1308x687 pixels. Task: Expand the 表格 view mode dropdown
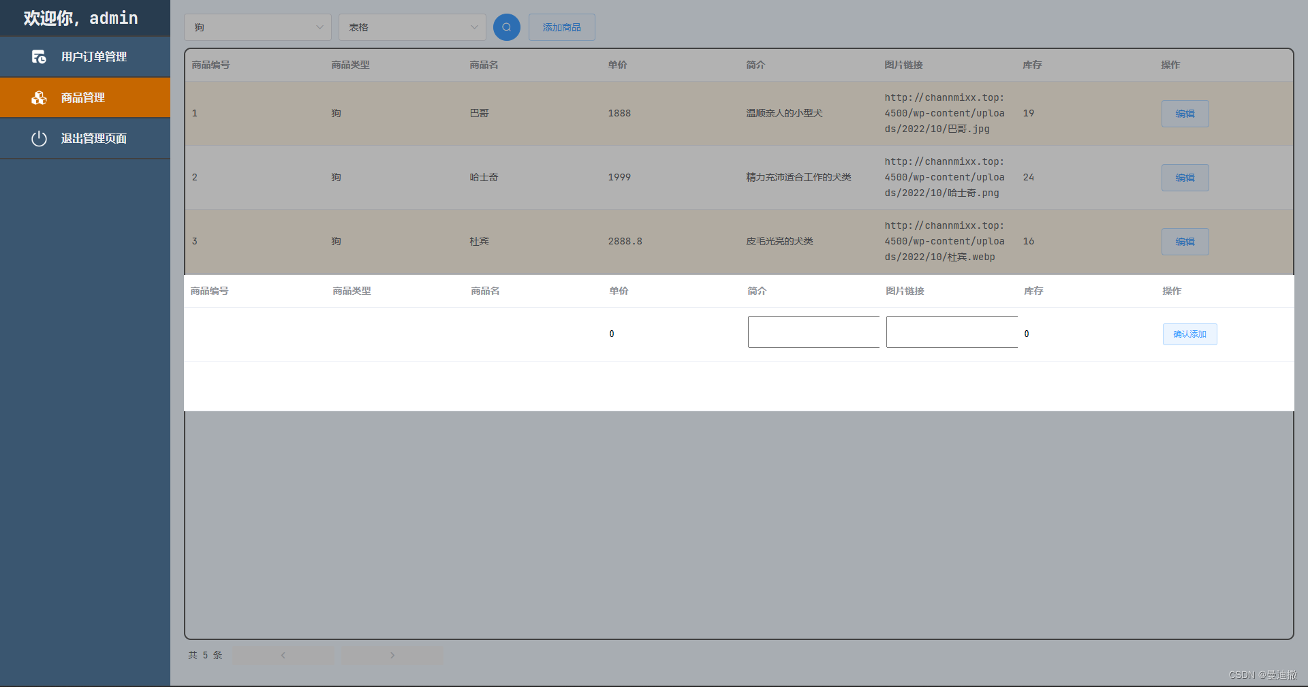tap(411, 27)
